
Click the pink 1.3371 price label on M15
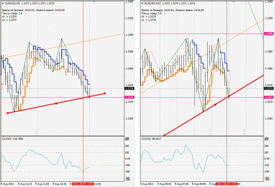point(269,97)
